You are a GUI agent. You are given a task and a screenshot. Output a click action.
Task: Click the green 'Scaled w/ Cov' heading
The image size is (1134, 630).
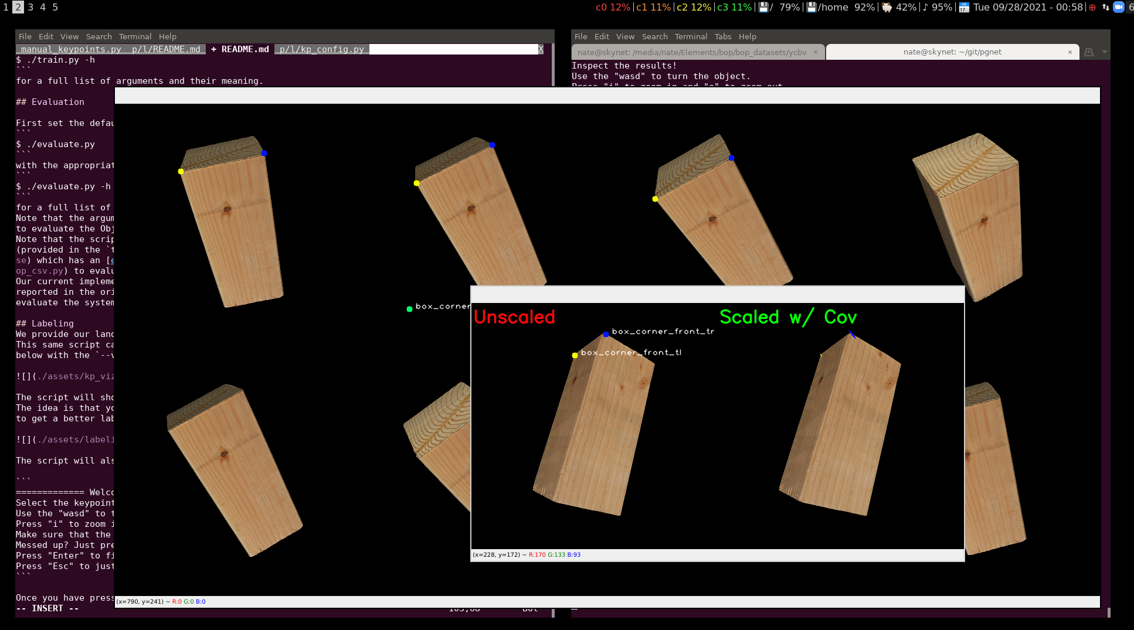coord(789,317)
